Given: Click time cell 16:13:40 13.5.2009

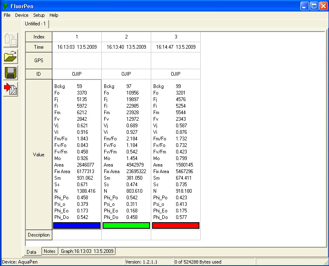Looking at the screenshot, I should [x=126, y=47].
